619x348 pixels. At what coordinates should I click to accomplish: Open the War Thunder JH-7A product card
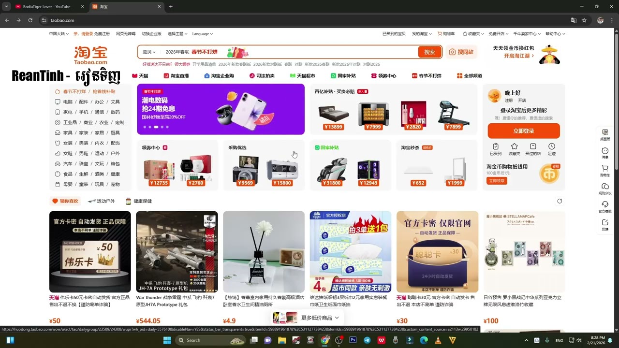177,267
